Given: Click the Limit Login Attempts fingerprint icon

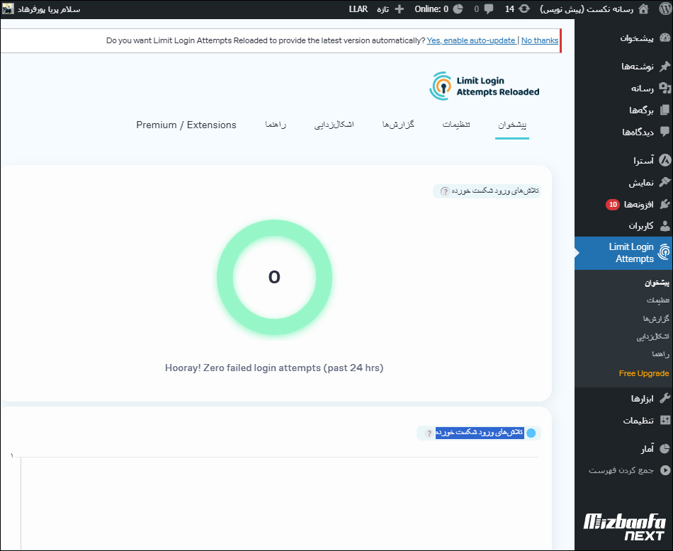Looking at the screenshot, I should (x=664, y=252).
